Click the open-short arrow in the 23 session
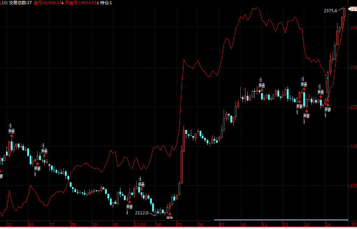The height and width of the screenshot is (229, 357). tap(12, 136)
